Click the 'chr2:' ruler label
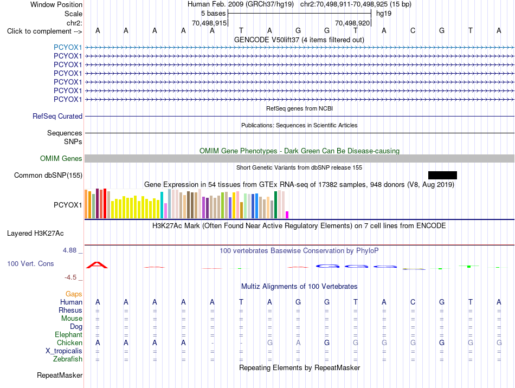 pyautogui.click(x=74, y=23)
